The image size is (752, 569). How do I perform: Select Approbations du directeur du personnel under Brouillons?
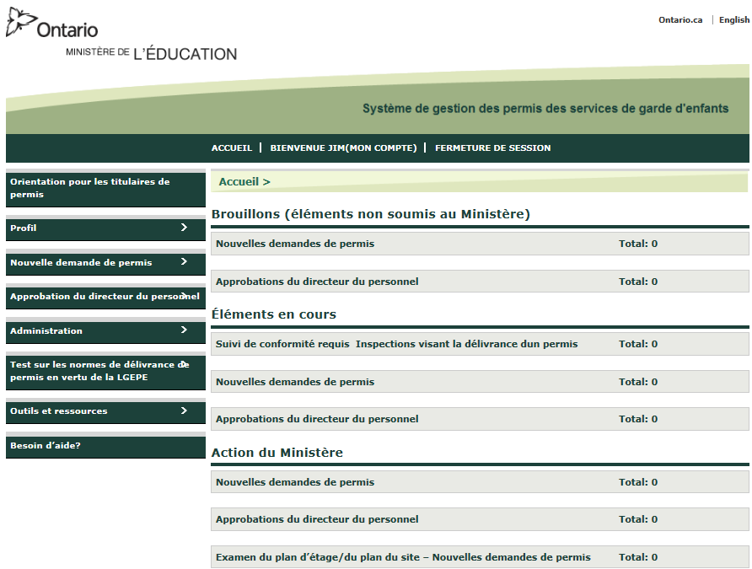tap(480, 282)
